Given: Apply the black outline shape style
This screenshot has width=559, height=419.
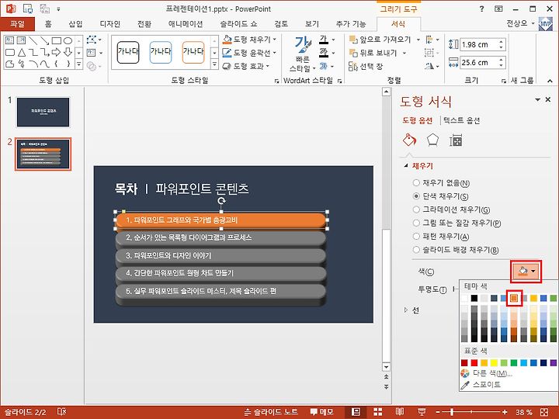Looking at the screenshot, I should pyautogui.click(x=128, y=52).
